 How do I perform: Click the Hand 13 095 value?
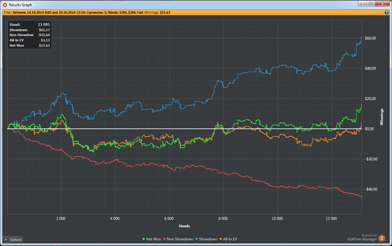44,25
